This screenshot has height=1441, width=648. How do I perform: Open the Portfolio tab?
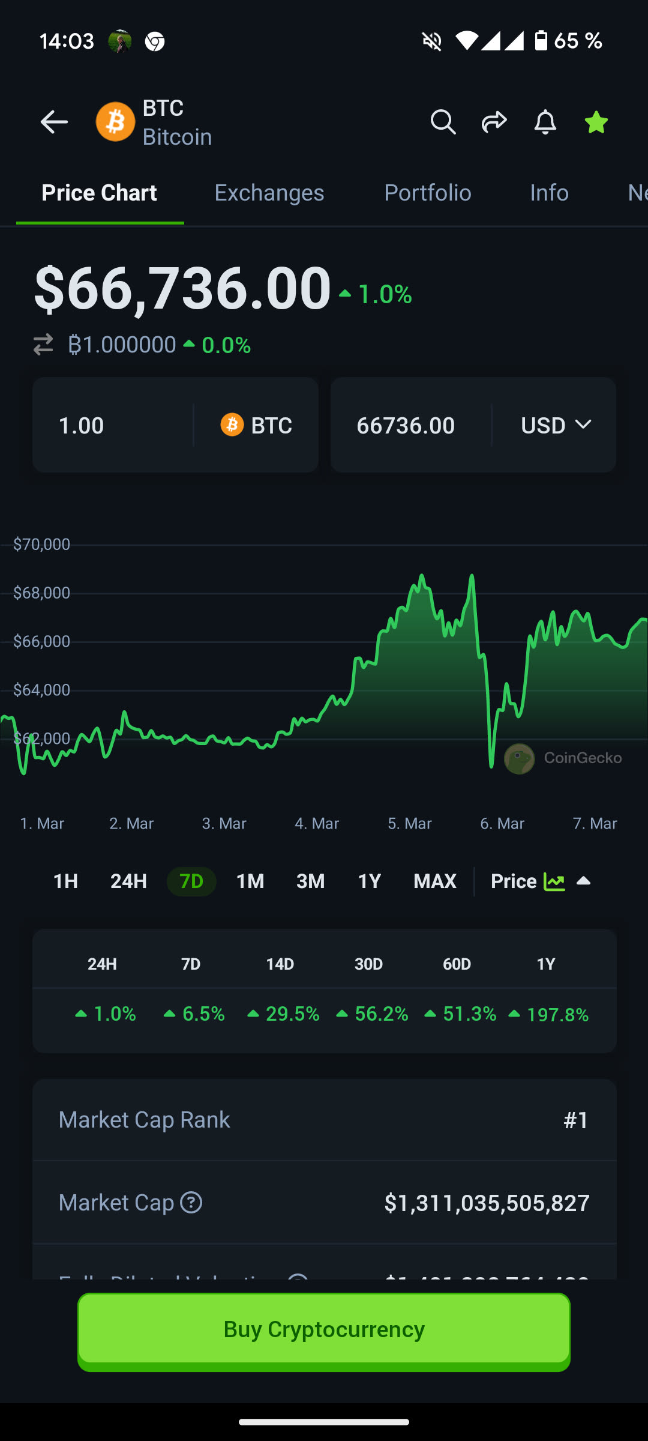pos(427,193)
